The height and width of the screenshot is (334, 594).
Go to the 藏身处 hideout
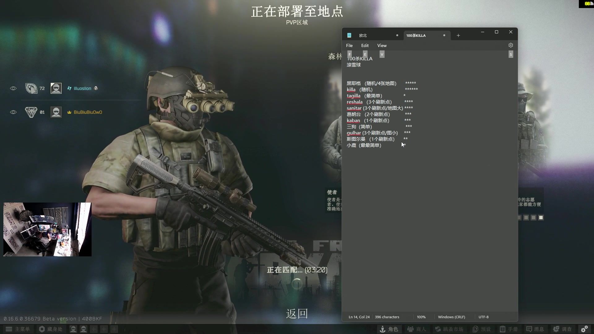pos(51,329)
